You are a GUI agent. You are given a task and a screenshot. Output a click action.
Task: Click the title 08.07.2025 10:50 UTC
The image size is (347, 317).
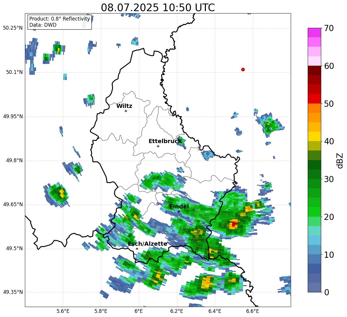158,8
